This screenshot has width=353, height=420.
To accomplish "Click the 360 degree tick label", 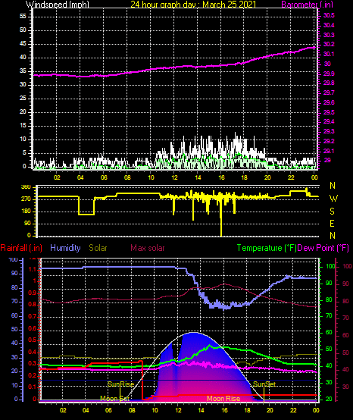I will [26, 187].
